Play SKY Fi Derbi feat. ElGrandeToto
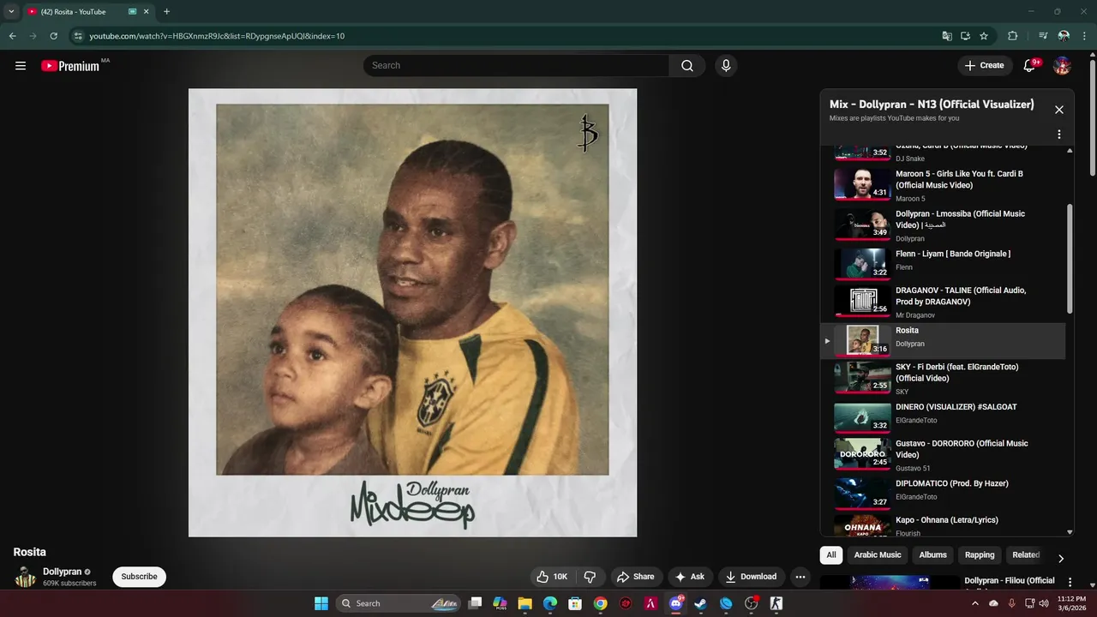This screenshot has width=1097, height=617. point(943,378)
